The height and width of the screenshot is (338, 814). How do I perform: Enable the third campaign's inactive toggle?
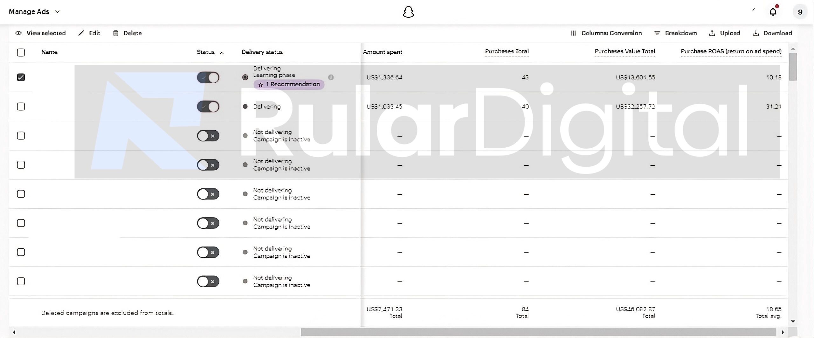(208, 136)
